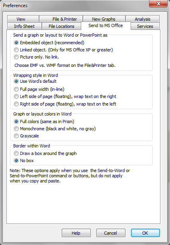170x245 pixels.
Task: Switch to the Info Sheet tab
Action: [x=24, y=26]
